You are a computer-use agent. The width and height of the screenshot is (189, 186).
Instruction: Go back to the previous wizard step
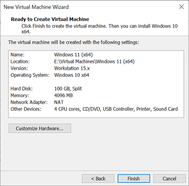pyautogui.click(x=98, y=178)
